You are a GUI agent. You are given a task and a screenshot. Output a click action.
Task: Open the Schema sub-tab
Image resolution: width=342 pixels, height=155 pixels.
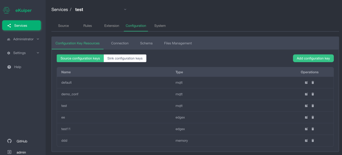[146, 43]
